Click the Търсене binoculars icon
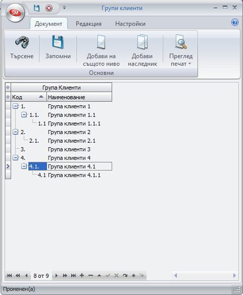243x295 pixels. click(22, 42)
